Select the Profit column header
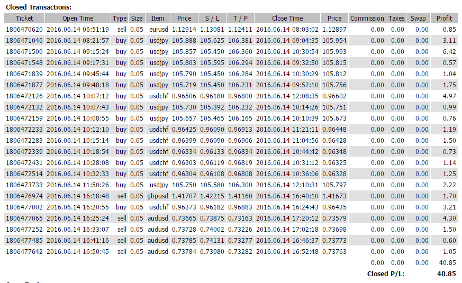Screen dimensions: 462x283 [x=444, y=18]
